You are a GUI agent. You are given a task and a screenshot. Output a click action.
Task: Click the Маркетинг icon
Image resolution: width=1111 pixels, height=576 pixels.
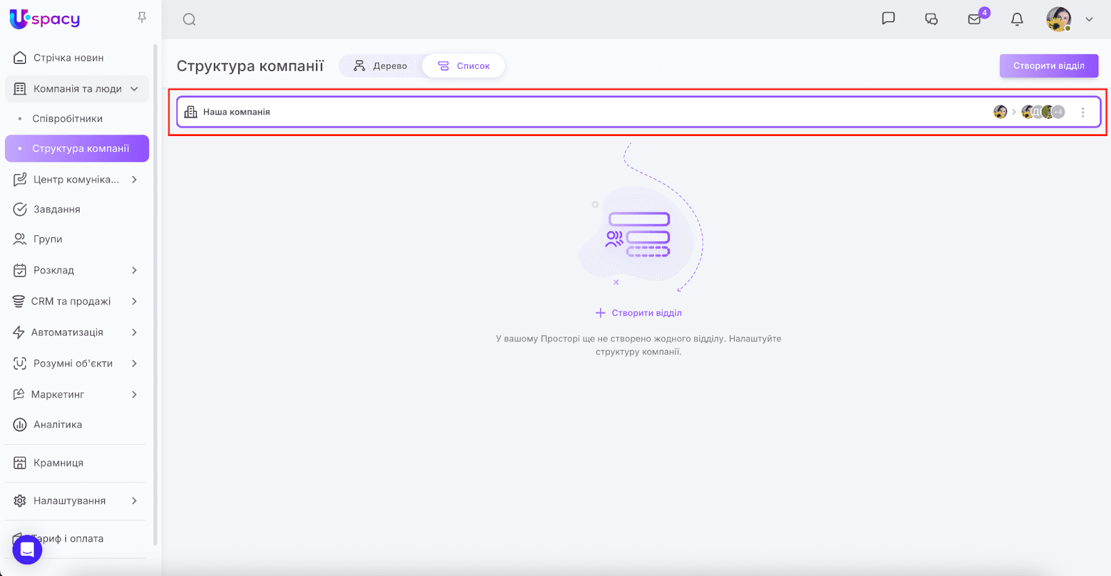click(19, 394)
